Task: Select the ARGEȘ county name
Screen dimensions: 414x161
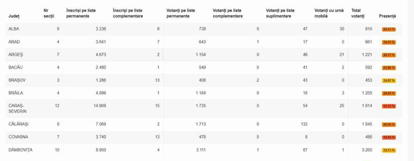Action: 15,55
